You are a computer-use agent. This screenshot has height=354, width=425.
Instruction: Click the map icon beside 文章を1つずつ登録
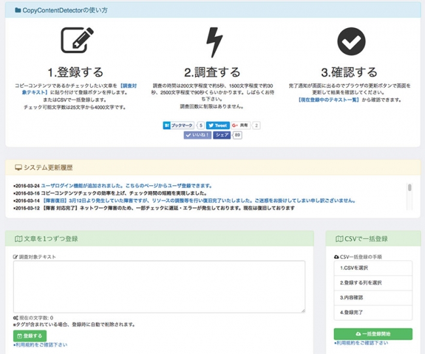point(18,239)
